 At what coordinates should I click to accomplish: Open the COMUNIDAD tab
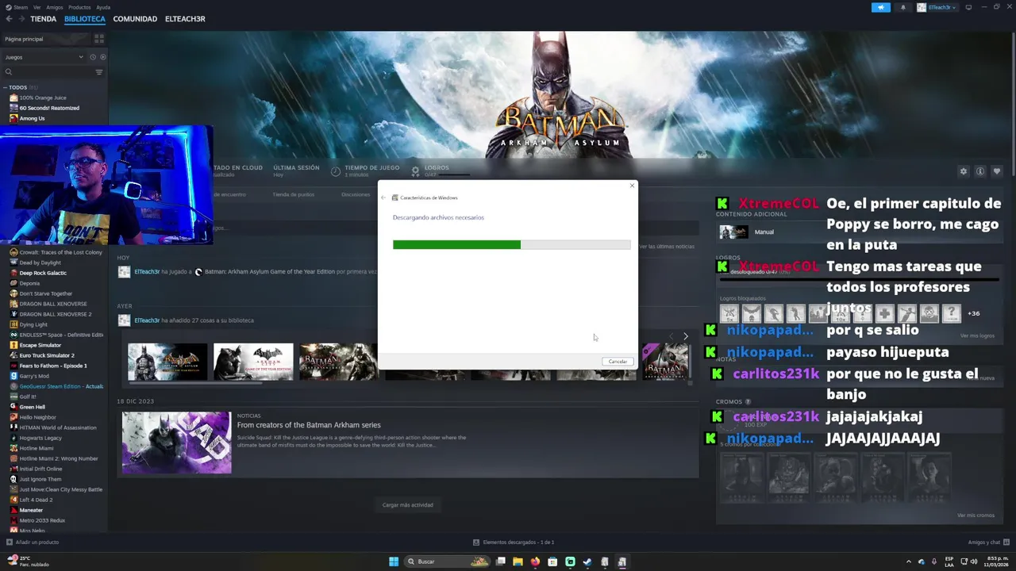click(x=135, y=19)
